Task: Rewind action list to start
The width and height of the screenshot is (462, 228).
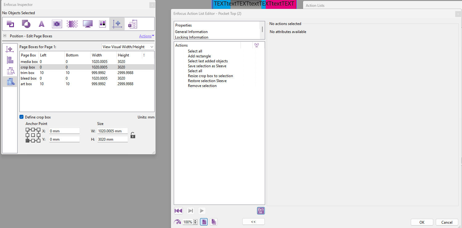Action: pyautogui.click(x=178, y=211)
